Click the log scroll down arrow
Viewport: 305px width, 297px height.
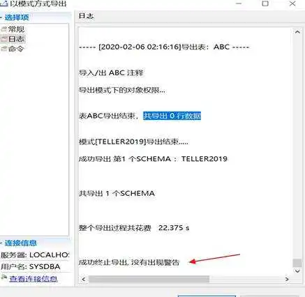297,271
